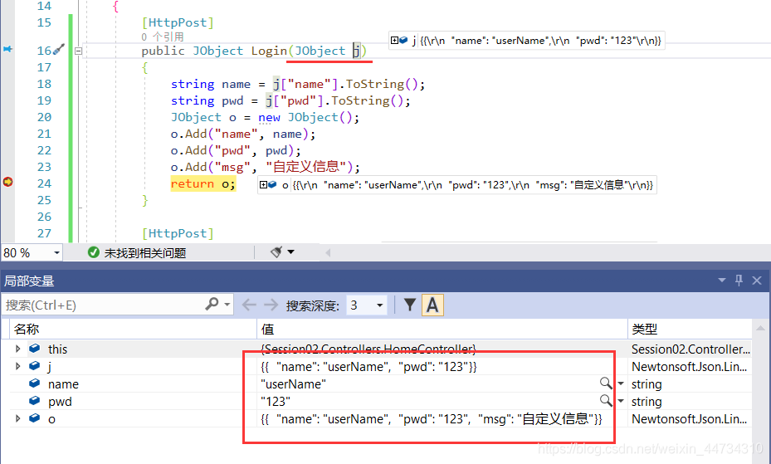Click the code cleanup broom icon
771x464 pixels.
(276, 252)
